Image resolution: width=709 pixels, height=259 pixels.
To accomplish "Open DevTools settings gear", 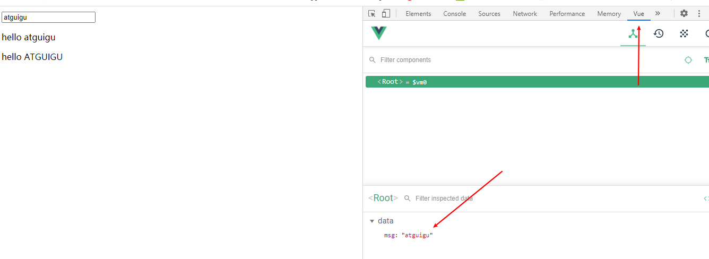I will point(684,13).
